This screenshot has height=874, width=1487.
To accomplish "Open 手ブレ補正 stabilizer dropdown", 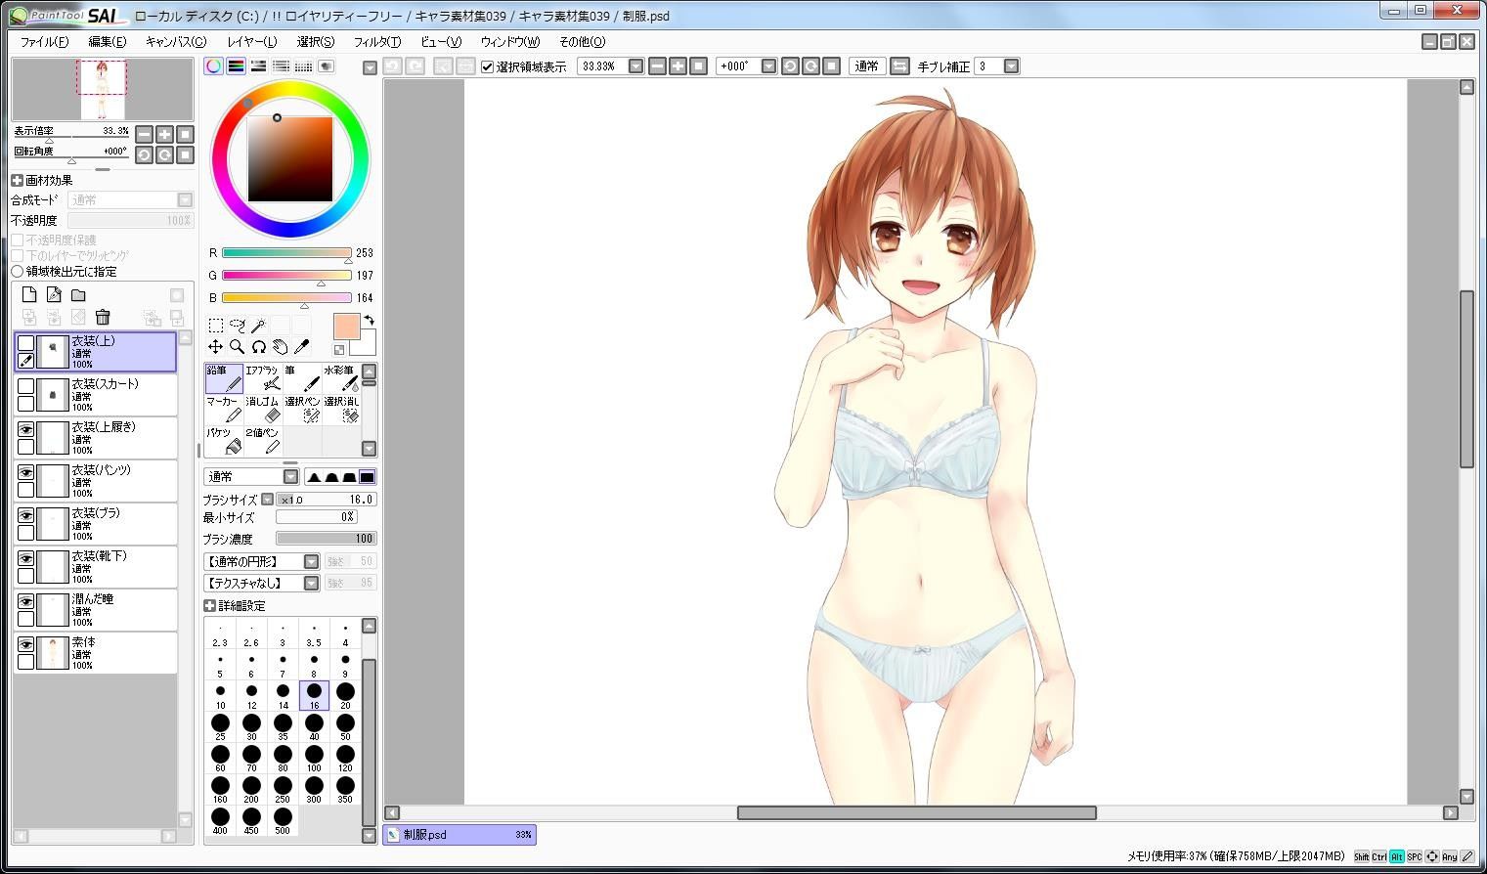I will pyautogui.click(x=1011, y=66).
